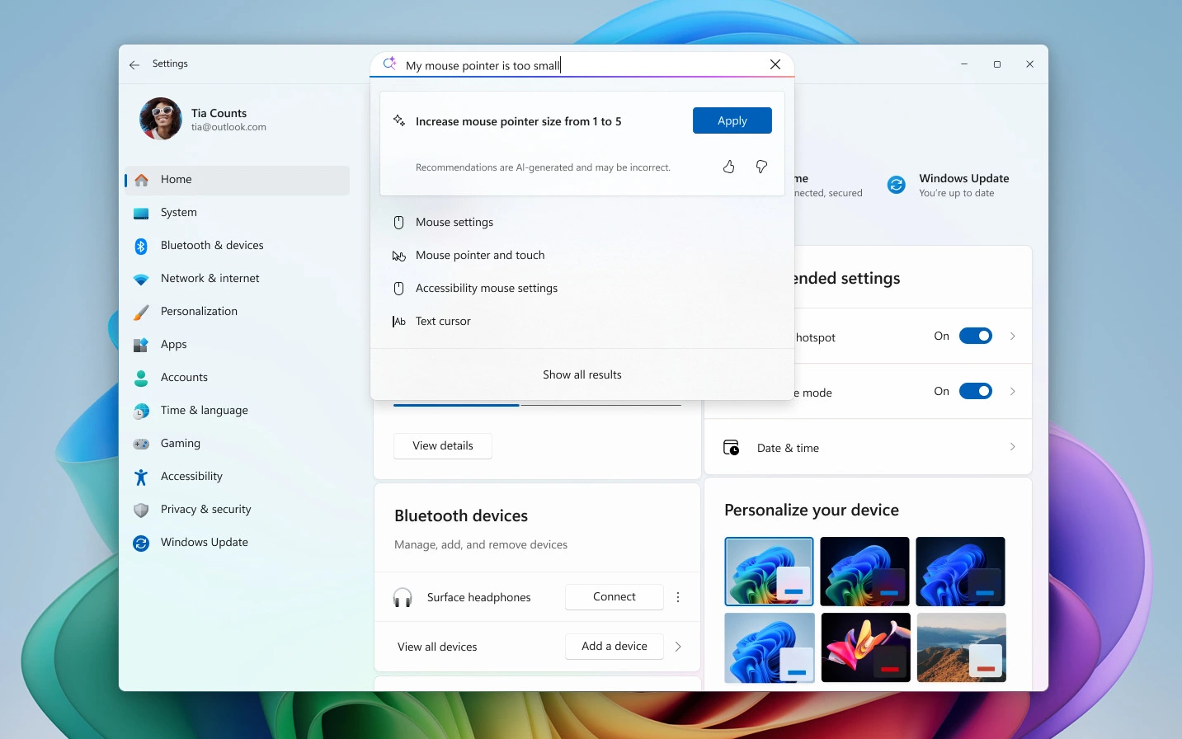Open the Date & time label
Viewport: 1182px width, 739px height.
click(x=788, y=448)
